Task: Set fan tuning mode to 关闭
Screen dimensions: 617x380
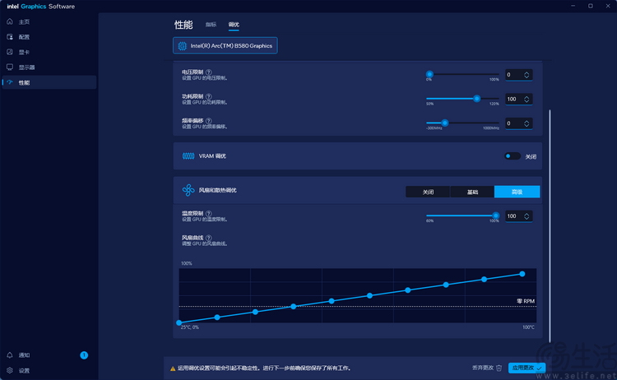Action: pyautogui.click(x=428, y=192)
